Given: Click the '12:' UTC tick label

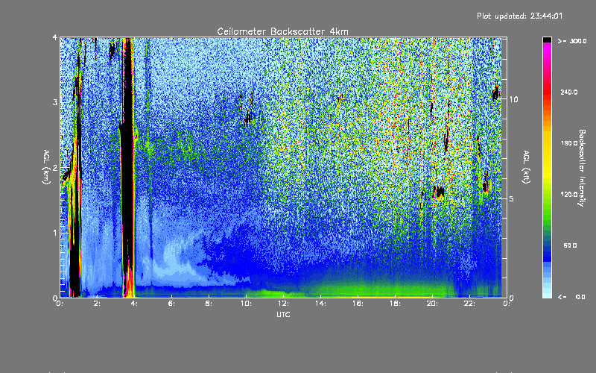Looking at the screenshot, I should (x=283, y=304).
